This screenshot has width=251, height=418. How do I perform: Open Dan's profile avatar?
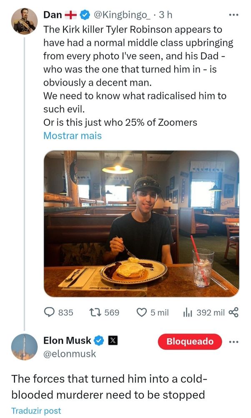point(24,21)
